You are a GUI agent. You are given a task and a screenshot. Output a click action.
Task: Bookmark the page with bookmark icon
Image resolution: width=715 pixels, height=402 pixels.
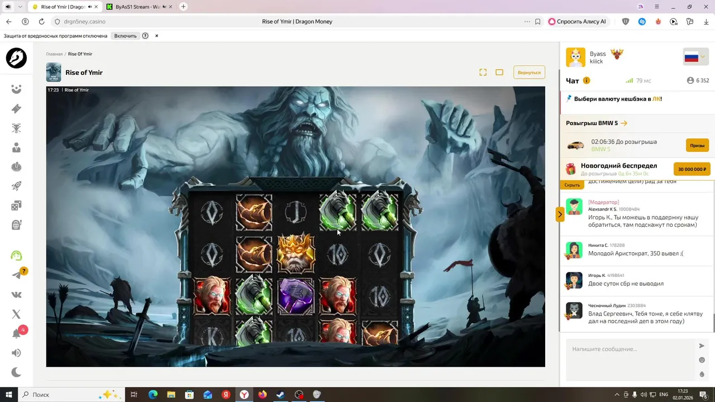[x=538, y=22]
